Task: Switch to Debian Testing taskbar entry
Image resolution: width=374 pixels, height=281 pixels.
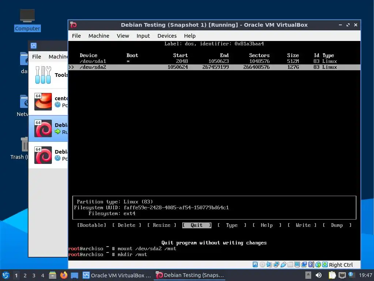Action: pos(190,275)
